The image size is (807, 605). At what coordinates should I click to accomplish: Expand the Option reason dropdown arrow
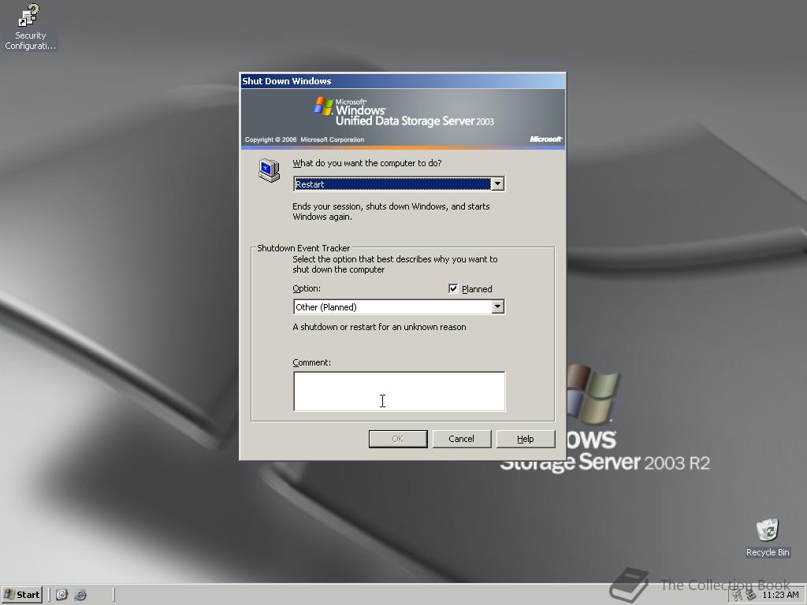tap(497, 306)
